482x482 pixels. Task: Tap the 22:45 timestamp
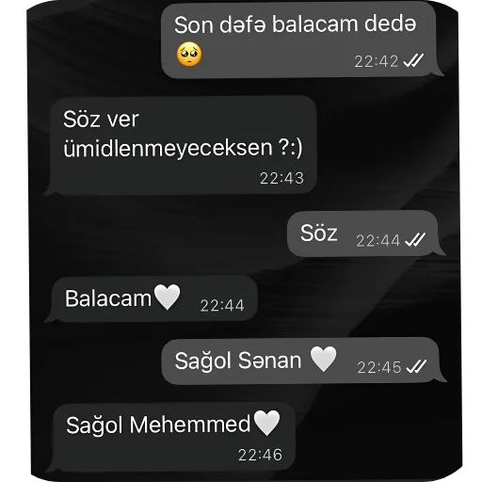point(379,367)
